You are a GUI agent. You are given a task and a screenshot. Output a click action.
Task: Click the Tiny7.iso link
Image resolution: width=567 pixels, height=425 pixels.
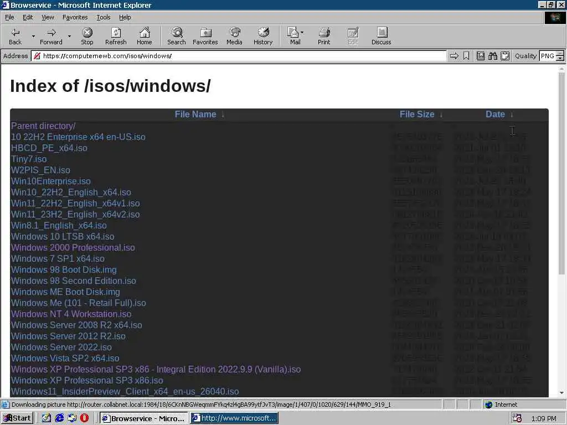click(29, 159)
